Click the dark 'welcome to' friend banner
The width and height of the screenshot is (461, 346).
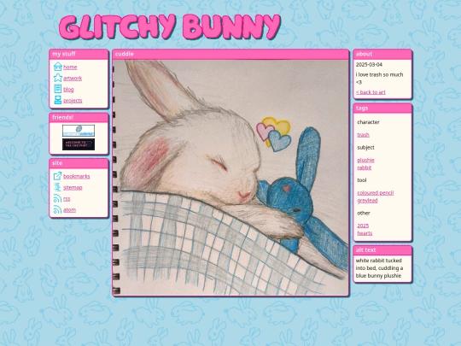pos(79,144)
